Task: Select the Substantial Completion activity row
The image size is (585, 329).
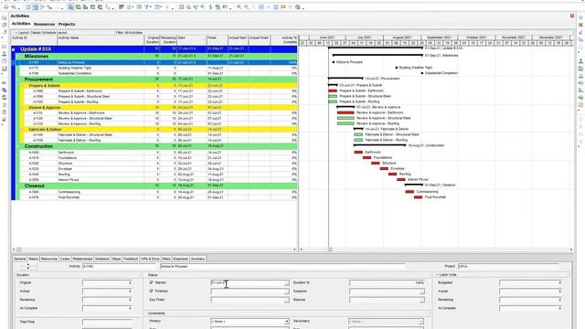Action: [x=159, y=73]
